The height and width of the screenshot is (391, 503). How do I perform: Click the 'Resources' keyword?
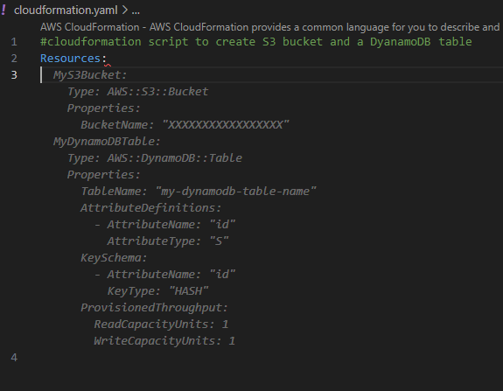point(70,59)
